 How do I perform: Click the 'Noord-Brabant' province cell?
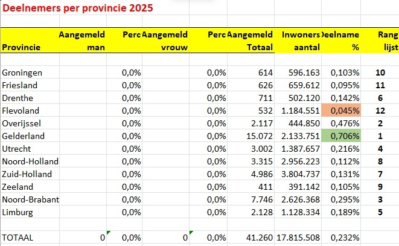29,199
